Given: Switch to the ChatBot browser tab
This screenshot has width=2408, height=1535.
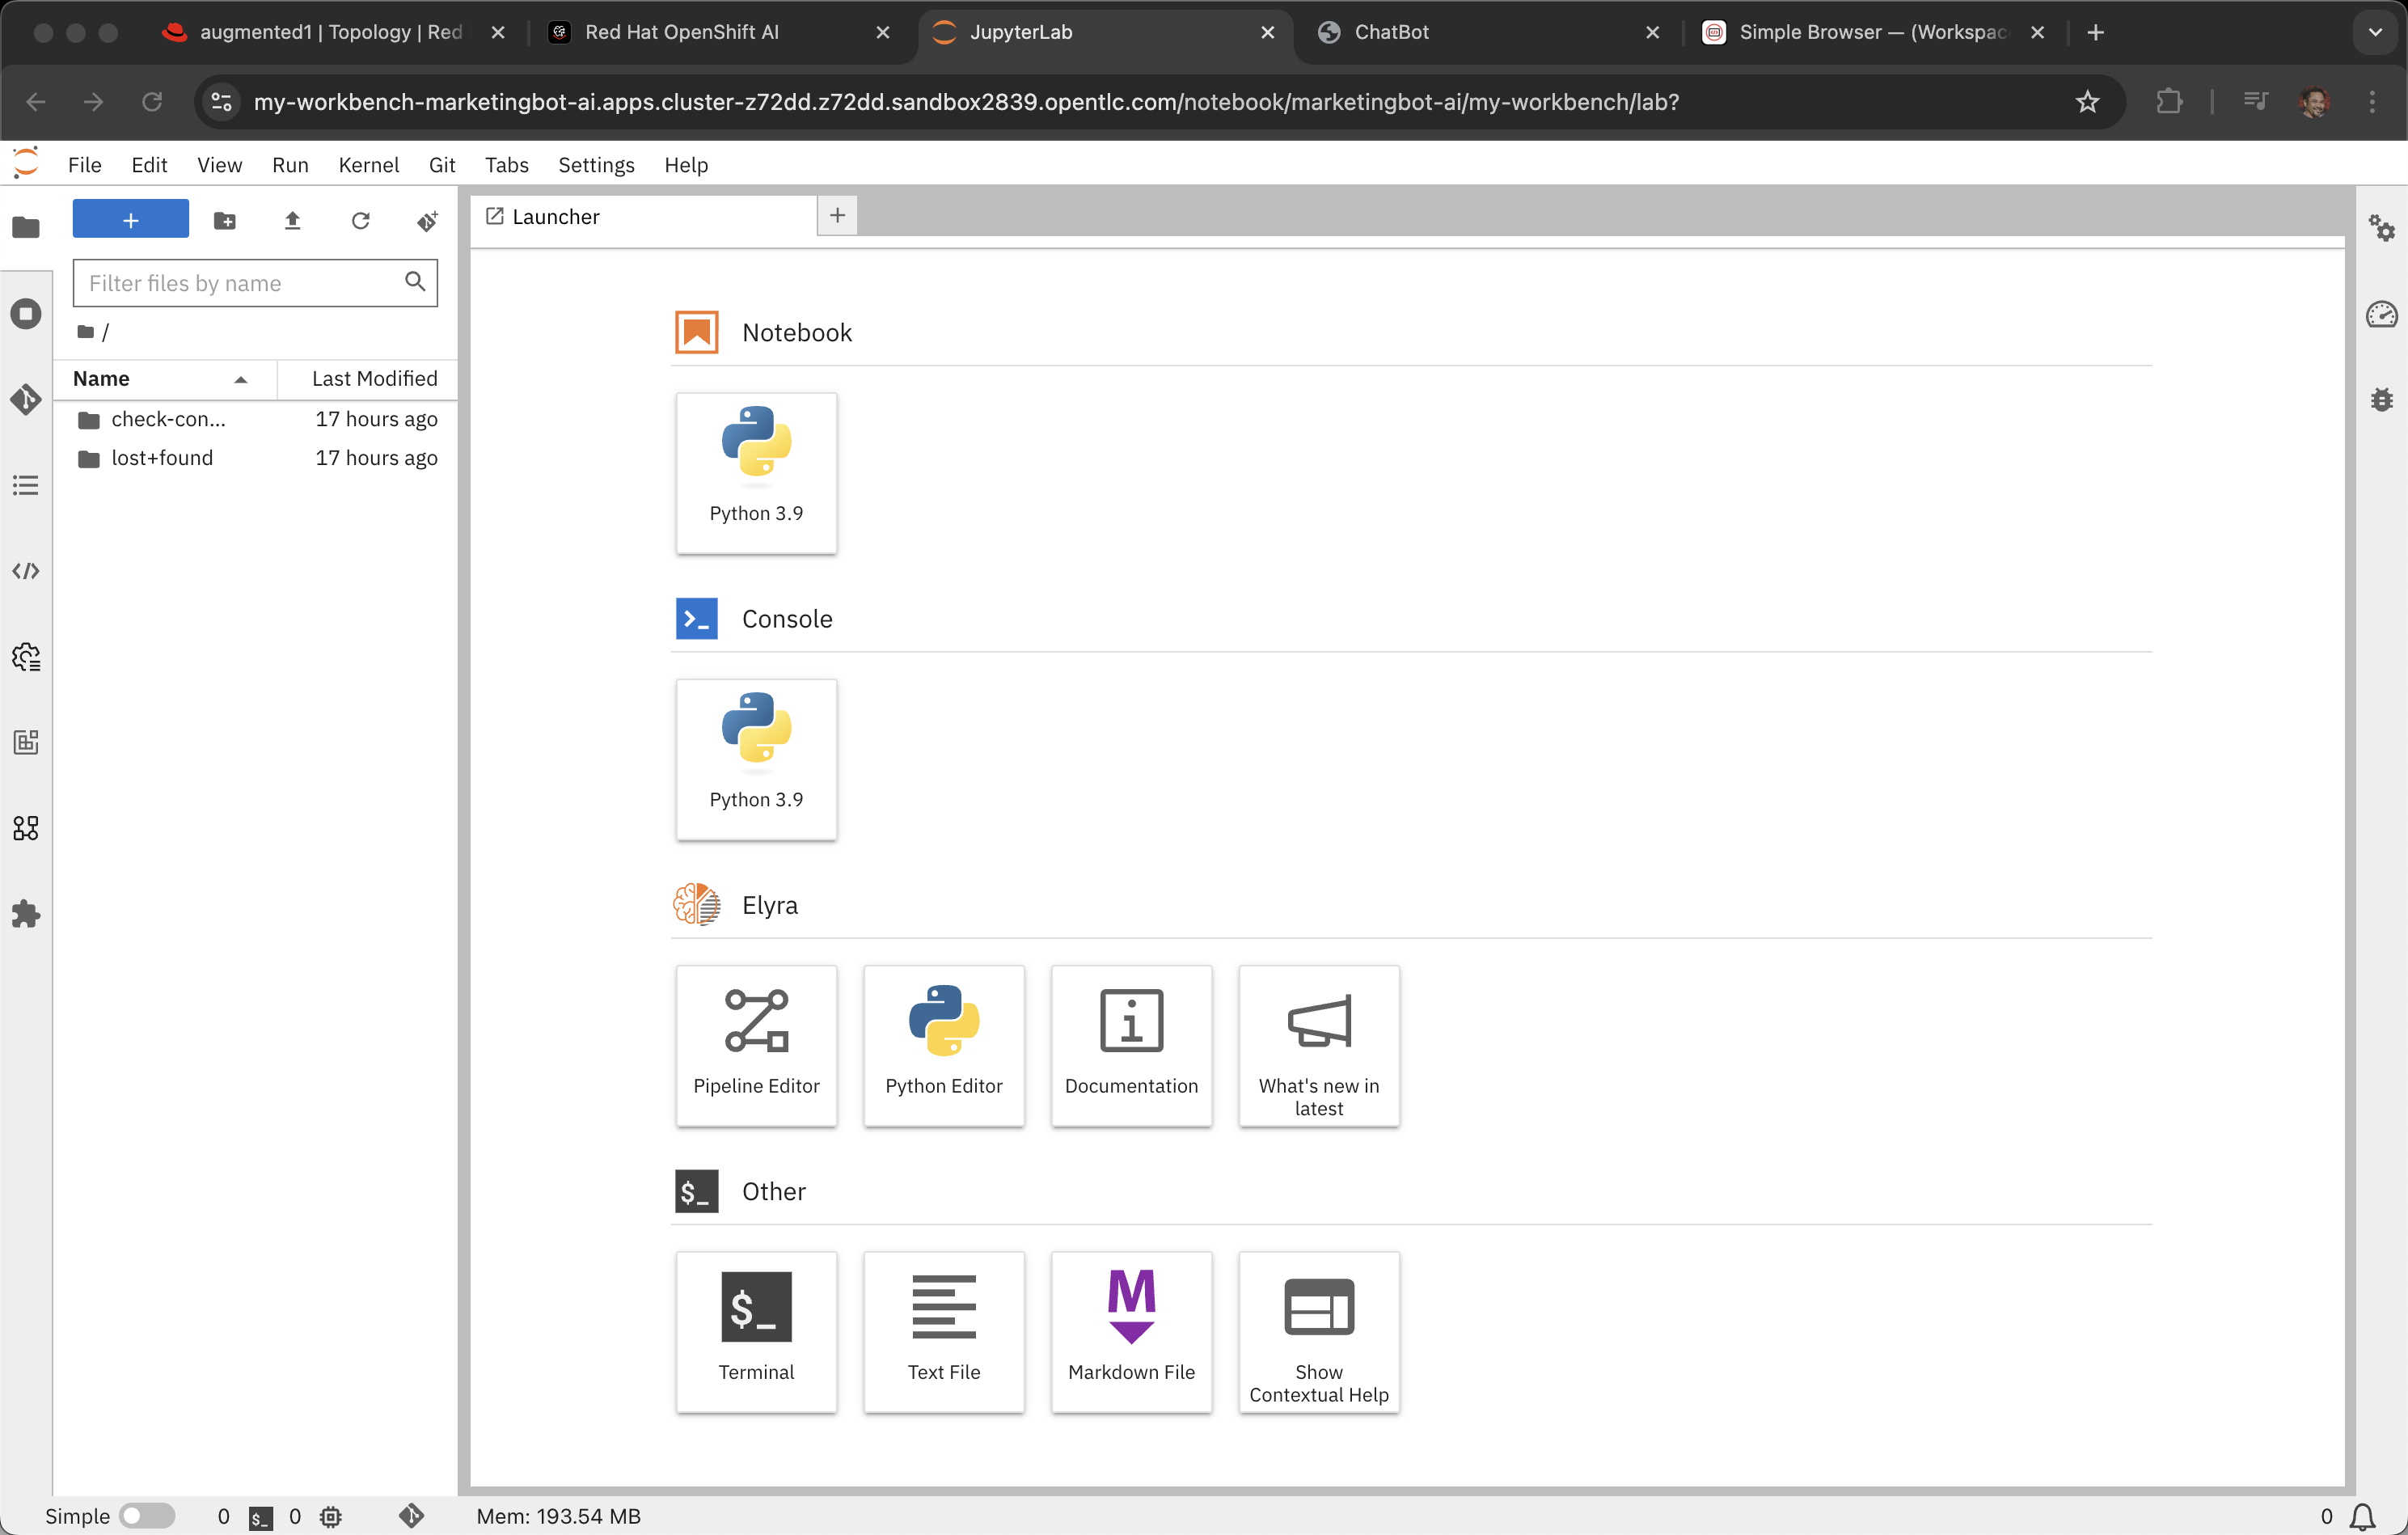Looking at the screenshot, I should pyautogui.click(x=1391, y=32).
